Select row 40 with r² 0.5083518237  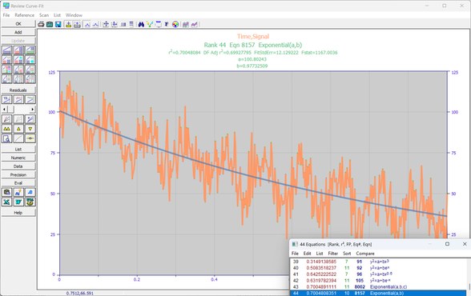coord(378,268)
